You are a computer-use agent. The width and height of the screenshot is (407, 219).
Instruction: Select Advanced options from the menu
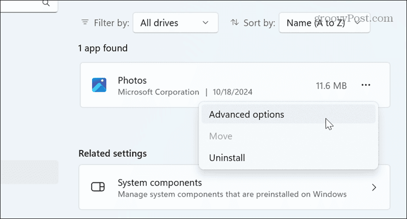pos(246,114)
